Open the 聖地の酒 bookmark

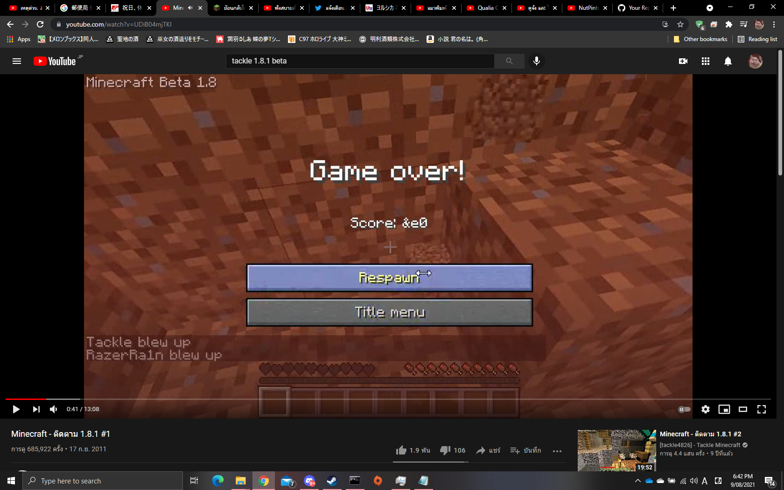(123, 39)
